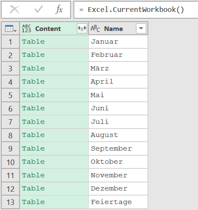Confirm the formula with checkmark icon

click(39, 9)
